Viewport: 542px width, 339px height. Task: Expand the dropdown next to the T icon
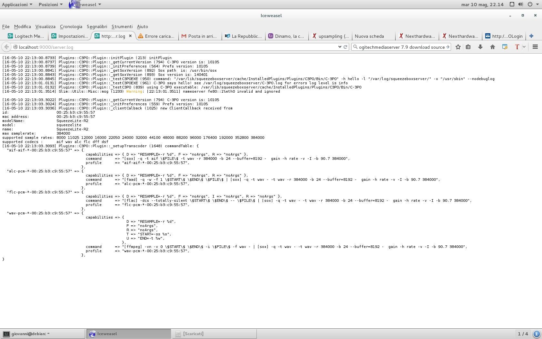coord(524,47)
